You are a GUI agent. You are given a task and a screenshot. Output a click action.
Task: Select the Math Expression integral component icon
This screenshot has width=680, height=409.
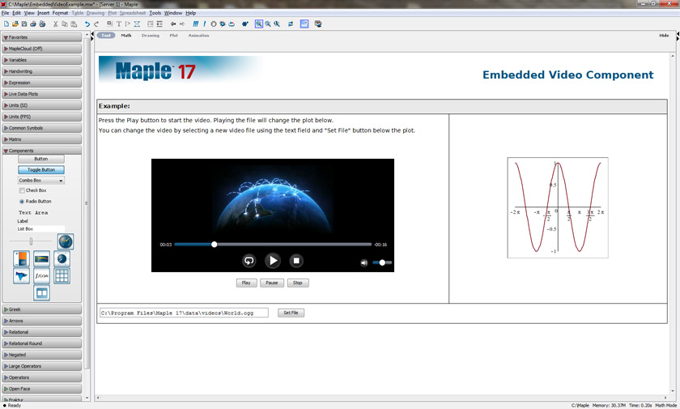41,276
